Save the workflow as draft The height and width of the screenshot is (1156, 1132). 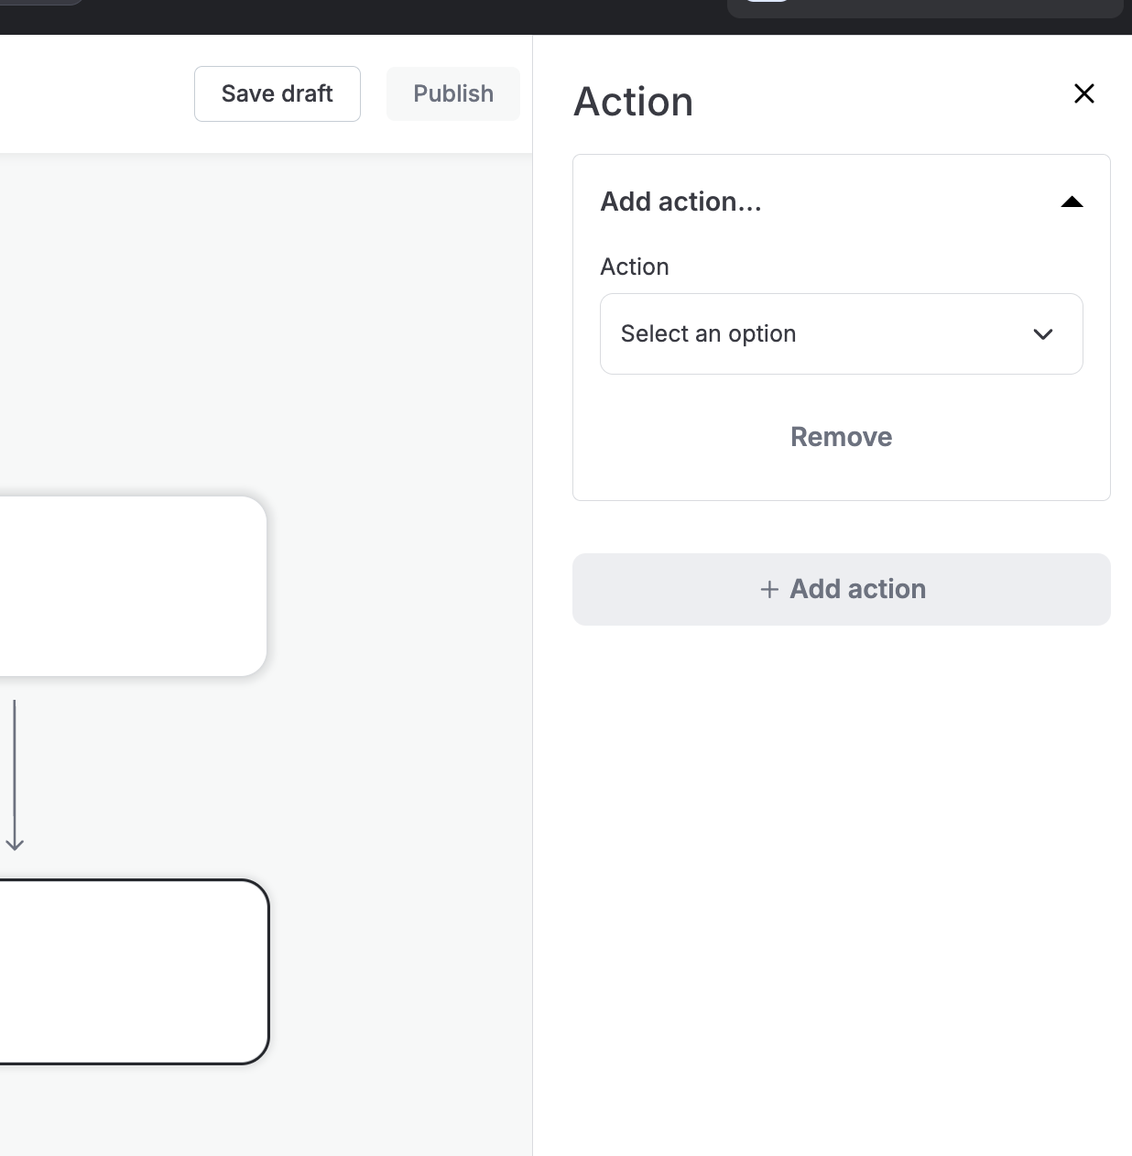tap(277, 93)
